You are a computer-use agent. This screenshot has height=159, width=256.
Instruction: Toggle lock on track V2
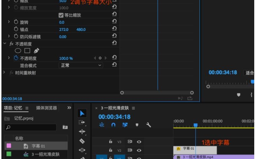coord(110,150)
